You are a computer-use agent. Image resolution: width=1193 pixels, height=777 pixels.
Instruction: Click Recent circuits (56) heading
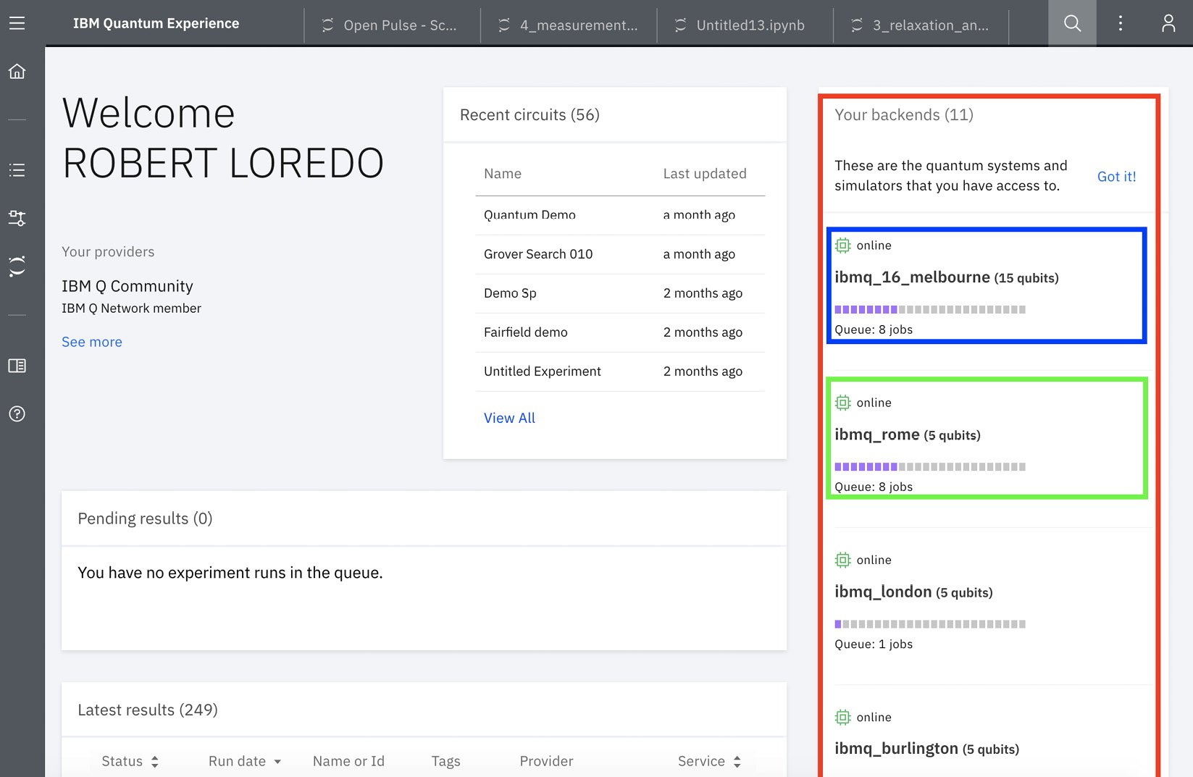coord(529,114)
